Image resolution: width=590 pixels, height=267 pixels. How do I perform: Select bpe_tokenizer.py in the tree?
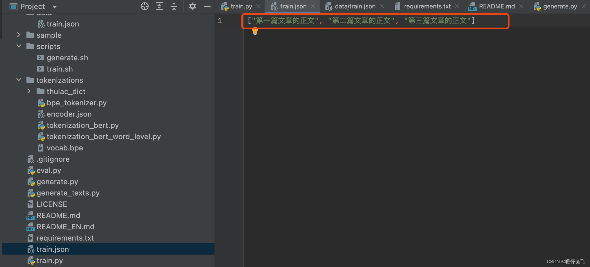77,103
